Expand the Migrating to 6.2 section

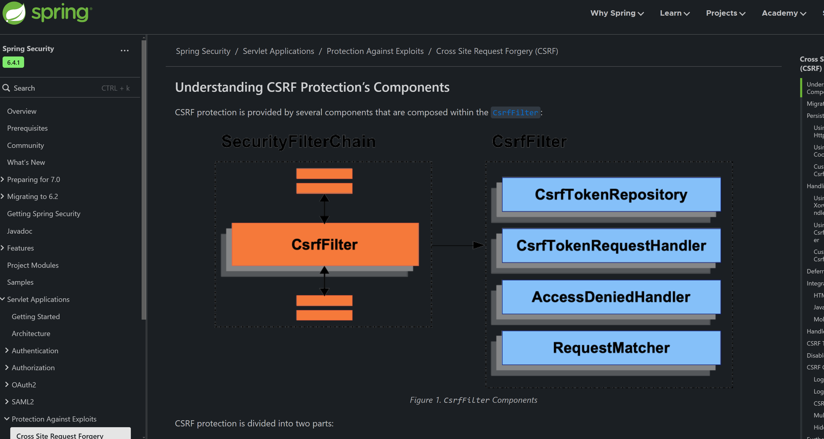pyautogui.click(x=3, y=196)
